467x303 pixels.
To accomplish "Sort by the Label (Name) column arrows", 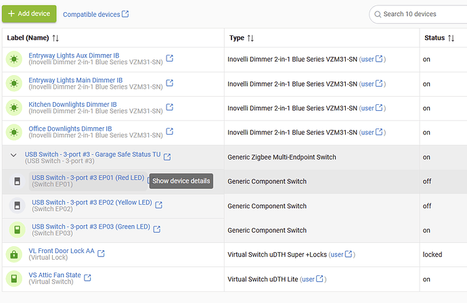I will pos(55,38).
